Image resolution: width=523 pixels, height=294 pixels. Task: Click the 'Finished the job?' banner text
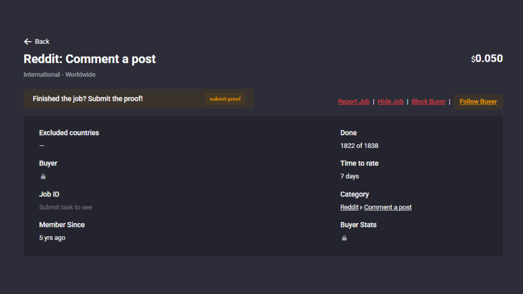(x=88, y=99)
